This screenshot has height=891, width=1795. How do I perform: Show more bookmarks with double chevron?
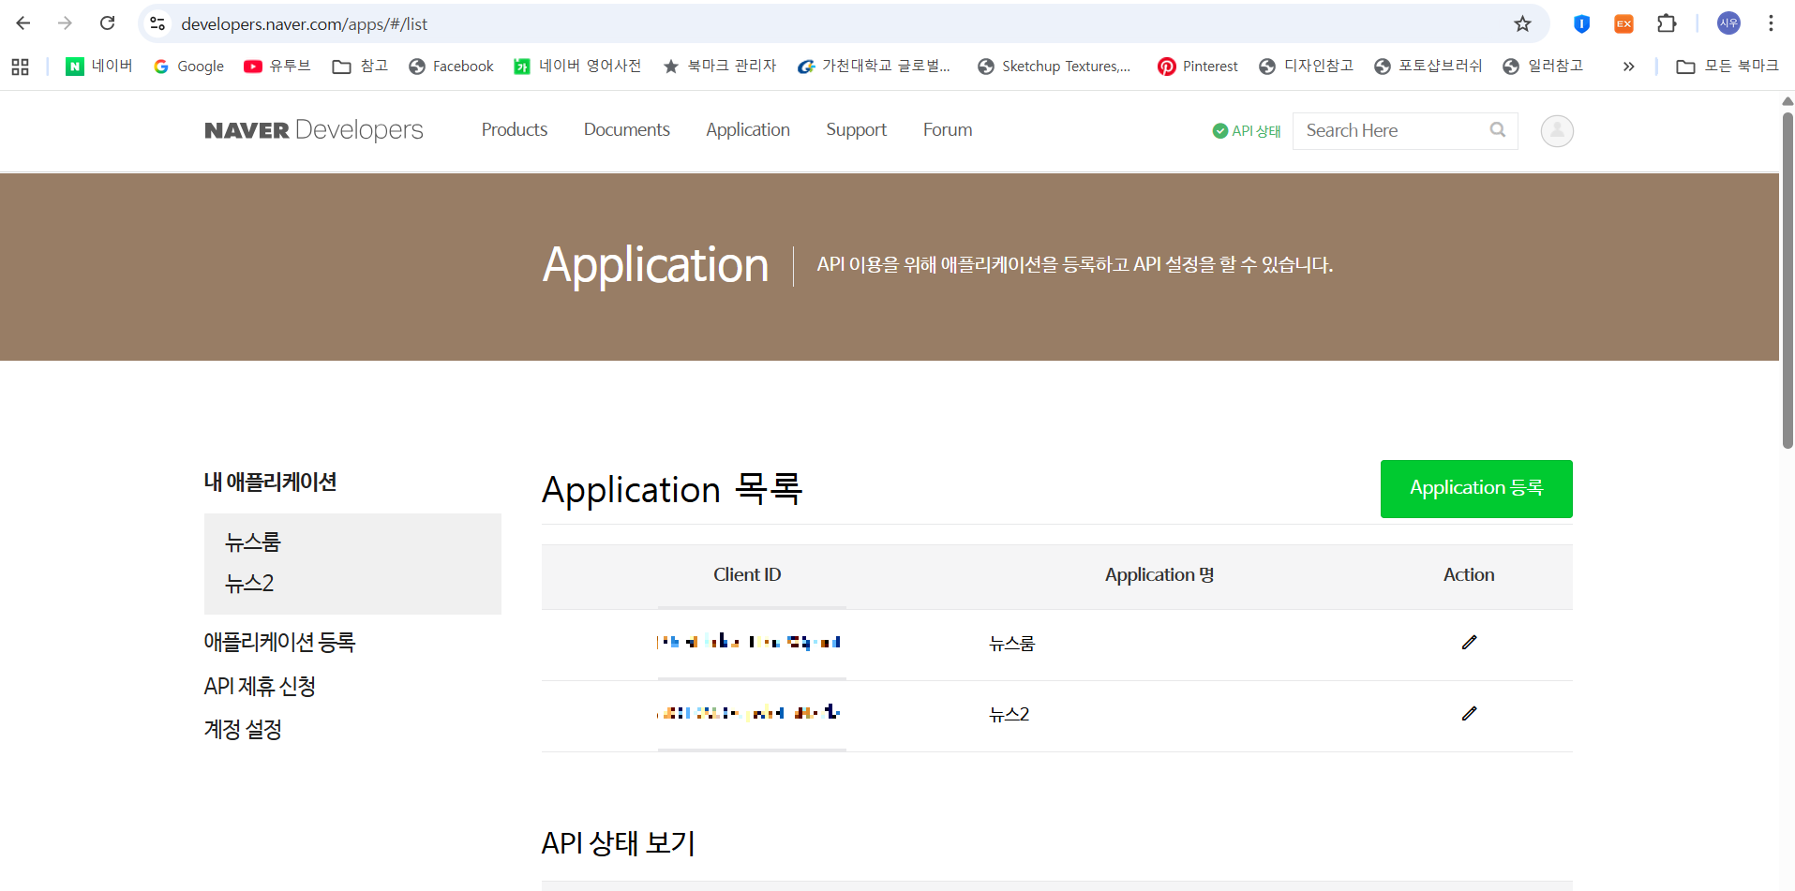click(x=1629, y=67)
